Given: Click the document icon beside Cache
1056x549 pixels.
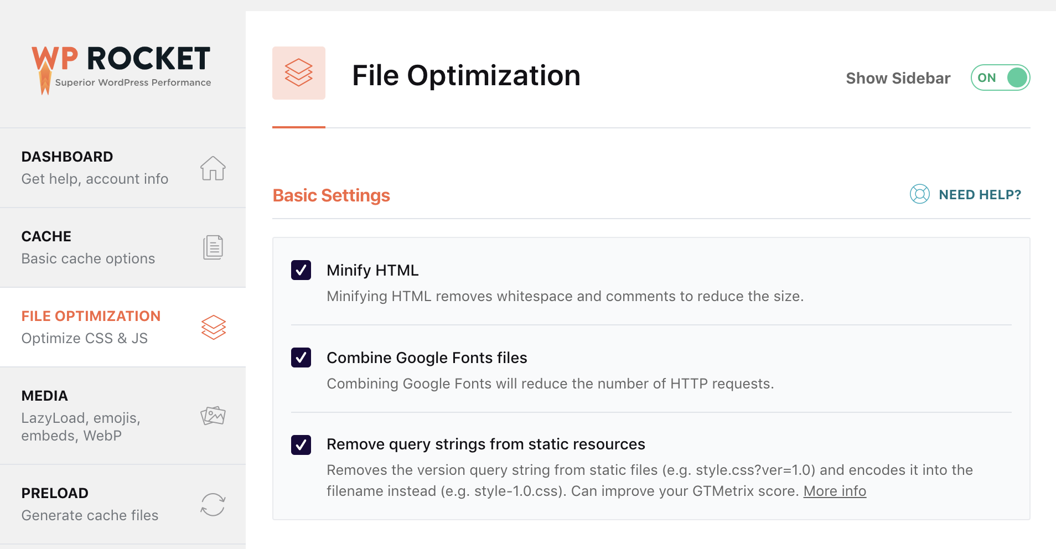Looking at the screenshot, I should tap(213, 247).
